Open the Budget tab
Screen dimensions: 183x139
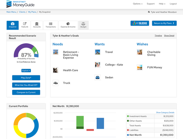pos(83,25)
